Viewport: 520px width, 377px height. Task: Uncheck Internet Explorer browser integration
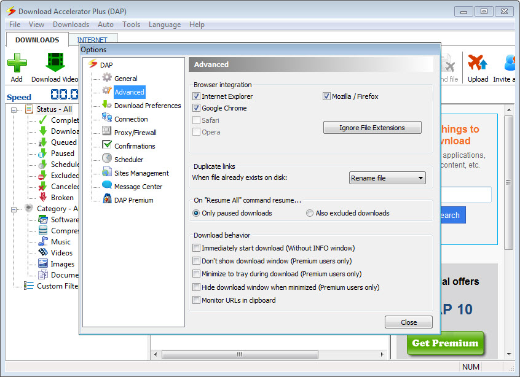click(x=197, y=96)
